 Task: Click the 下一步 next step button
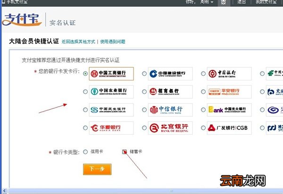(97, 169)
